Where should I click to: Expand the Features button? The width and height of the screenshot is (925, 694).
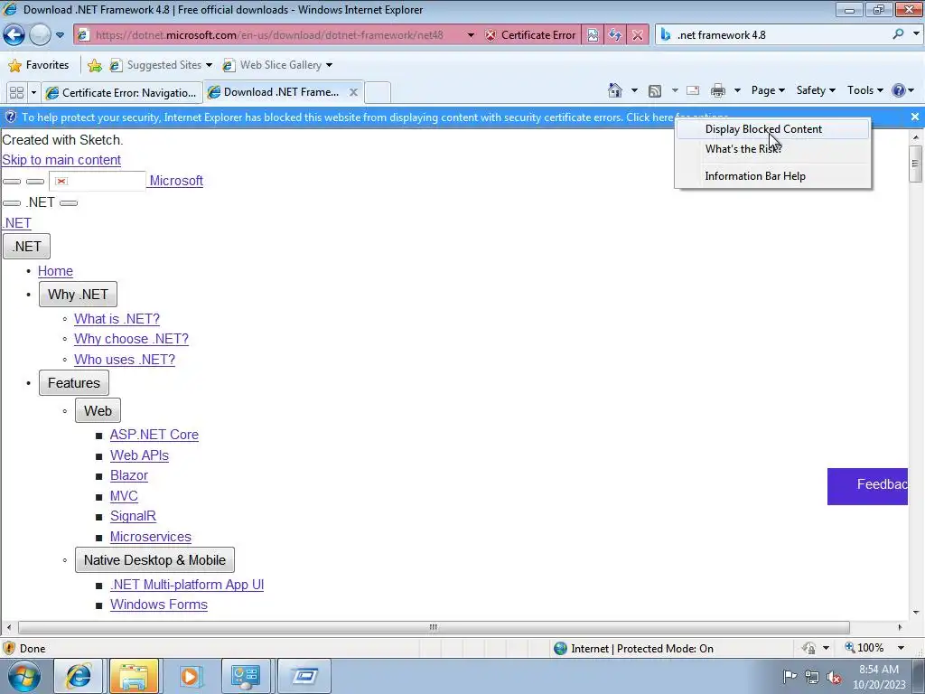(74, 383)
